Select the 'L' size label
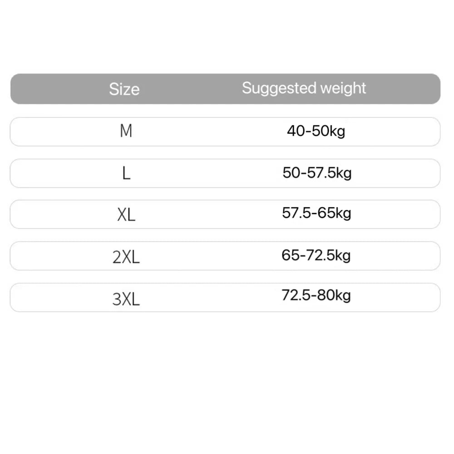 [x=126, y=173]
